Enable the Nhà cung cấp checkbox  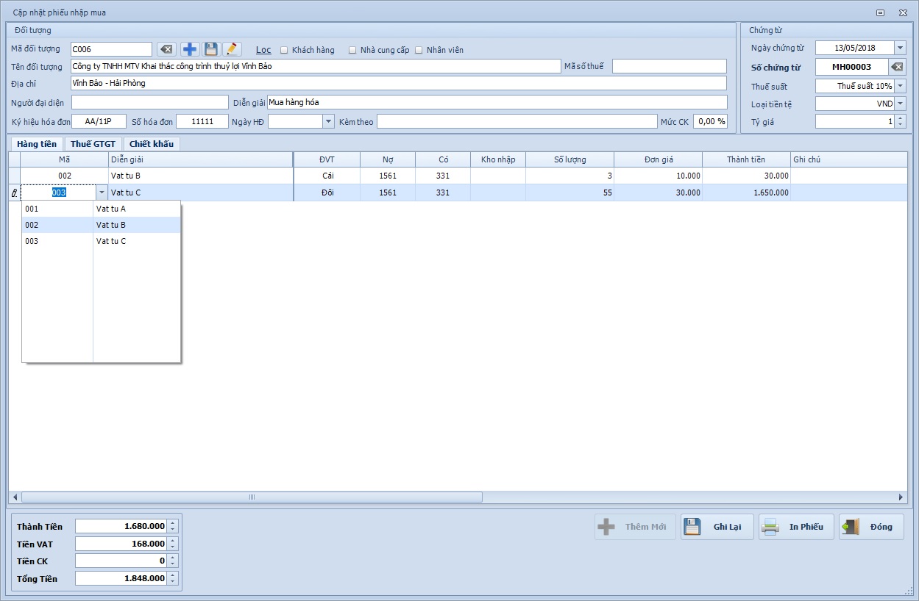[352, 50]
